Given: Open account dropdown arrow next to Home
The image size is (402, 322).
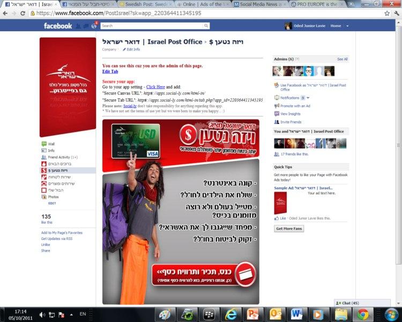Looking at the screenshot, I should pyautogui.click(x=347, y=26).
